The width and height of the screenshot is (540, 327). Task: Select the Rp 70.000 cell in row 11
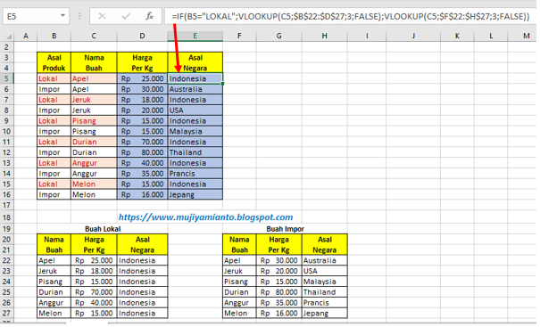[142, 142]
